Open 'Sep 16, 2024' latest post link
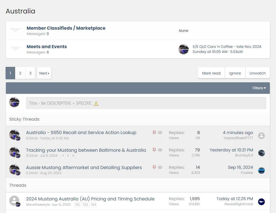 240,167
